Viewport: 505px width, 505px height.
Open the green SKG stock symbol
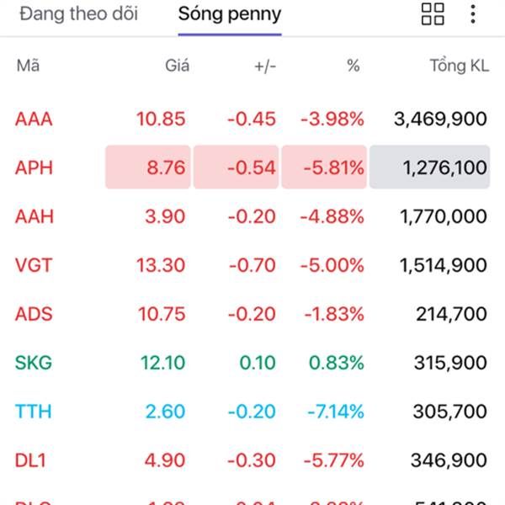tap(34, 363)
